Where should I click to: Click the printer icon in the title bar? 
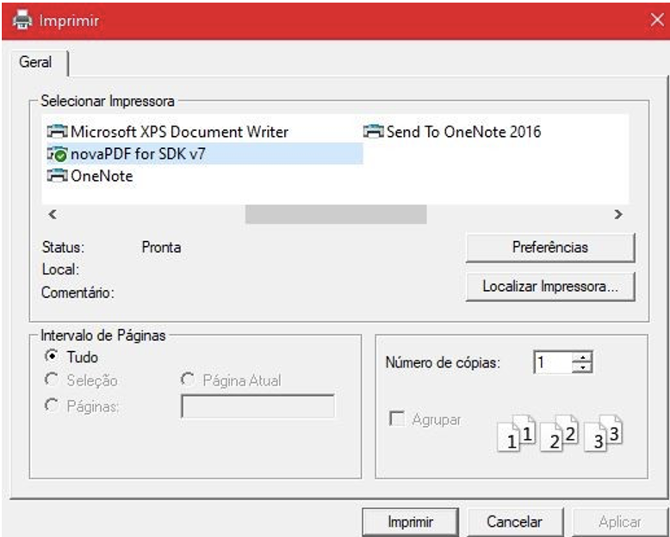pos(21,20)
